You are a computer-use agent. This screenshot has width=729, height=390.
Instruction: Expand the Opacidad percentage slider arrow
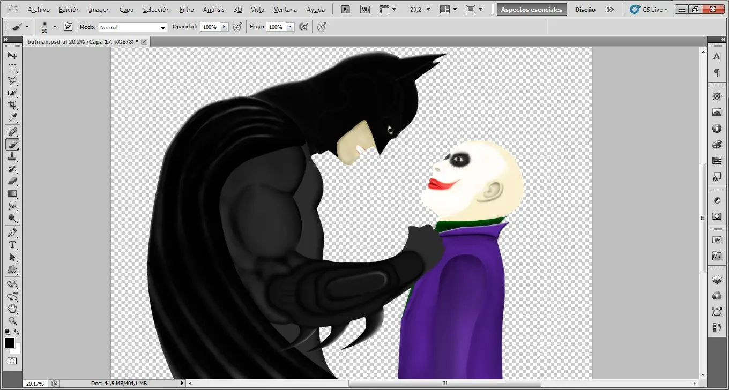click(225, 26)
